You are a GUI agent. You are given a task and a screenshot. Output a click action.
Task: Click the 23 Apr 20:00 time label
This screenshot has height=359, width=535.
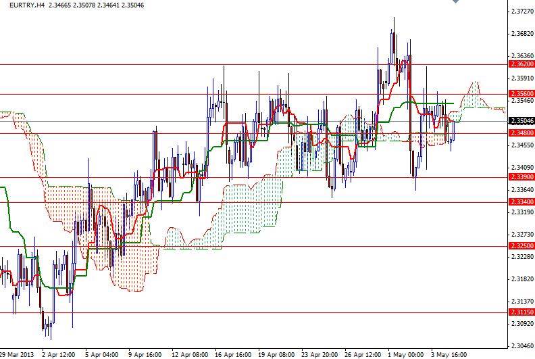(320, 354)
